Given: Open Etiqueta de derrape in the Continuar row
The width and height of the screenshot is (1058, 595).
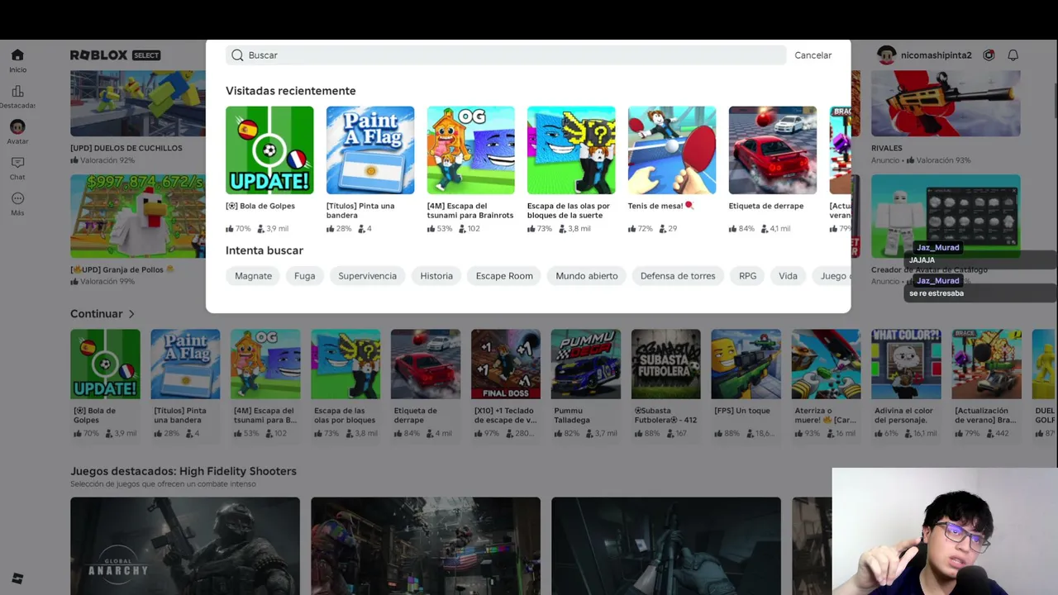Looking at the screenshot, I should (426, 364).
